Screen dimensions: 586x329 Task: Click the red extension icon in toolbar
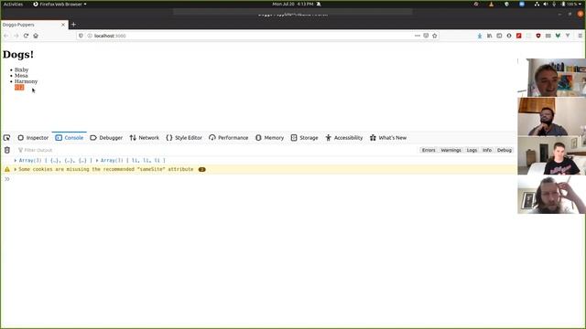(519, 36)
